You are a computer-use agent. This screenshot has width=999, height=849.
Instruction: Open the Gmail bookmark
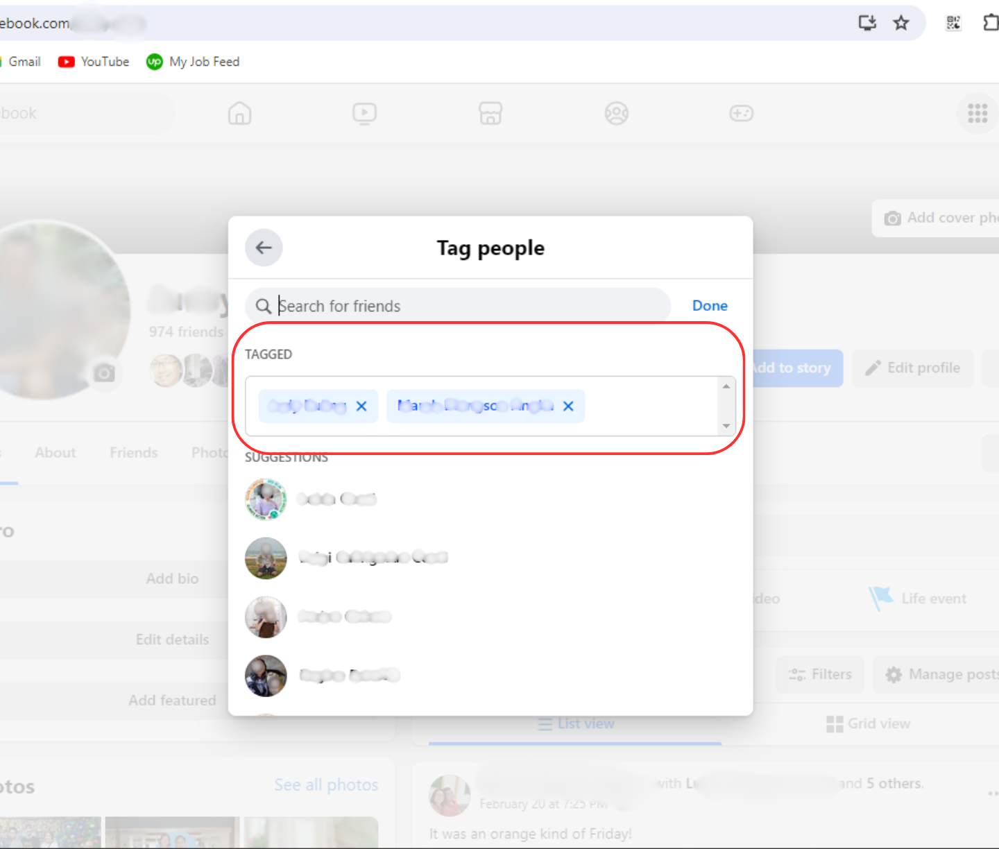coord(21,62)
